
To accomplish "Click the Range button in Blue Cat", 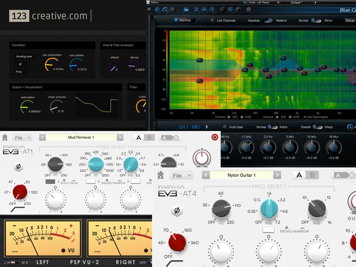I will (350, 20).
